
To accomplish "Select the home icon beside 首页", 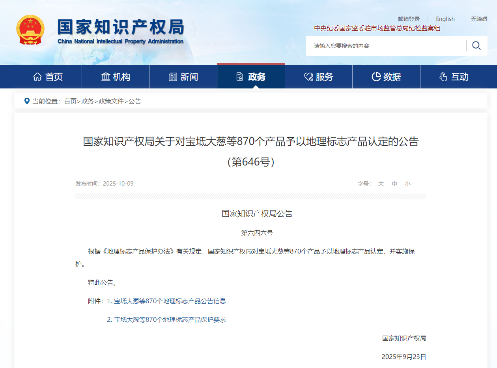I will [37, 77].
